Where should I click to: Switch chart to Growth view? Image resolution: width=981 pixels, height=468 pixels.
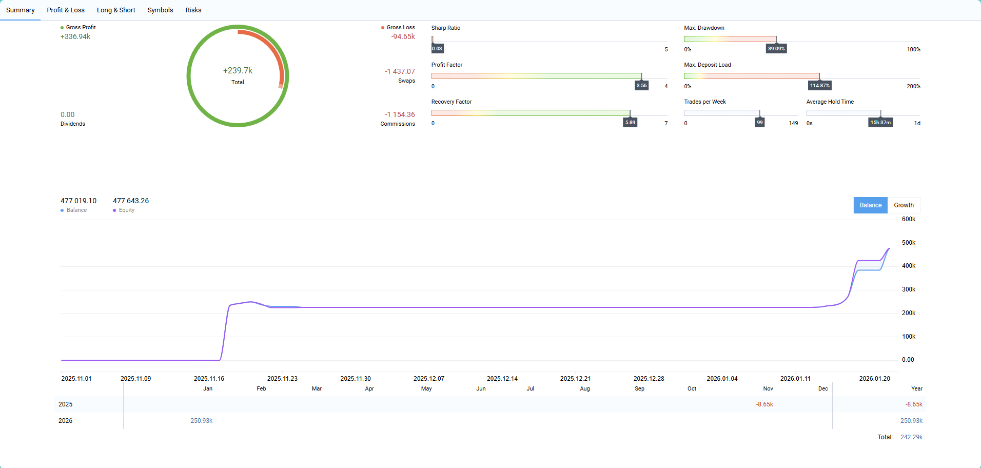(x=904, y=205)
